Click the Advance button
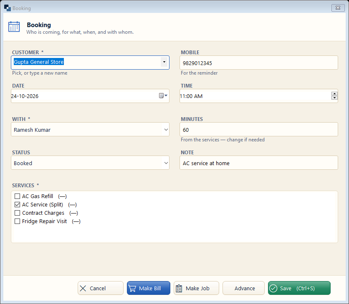 (244, 288)
